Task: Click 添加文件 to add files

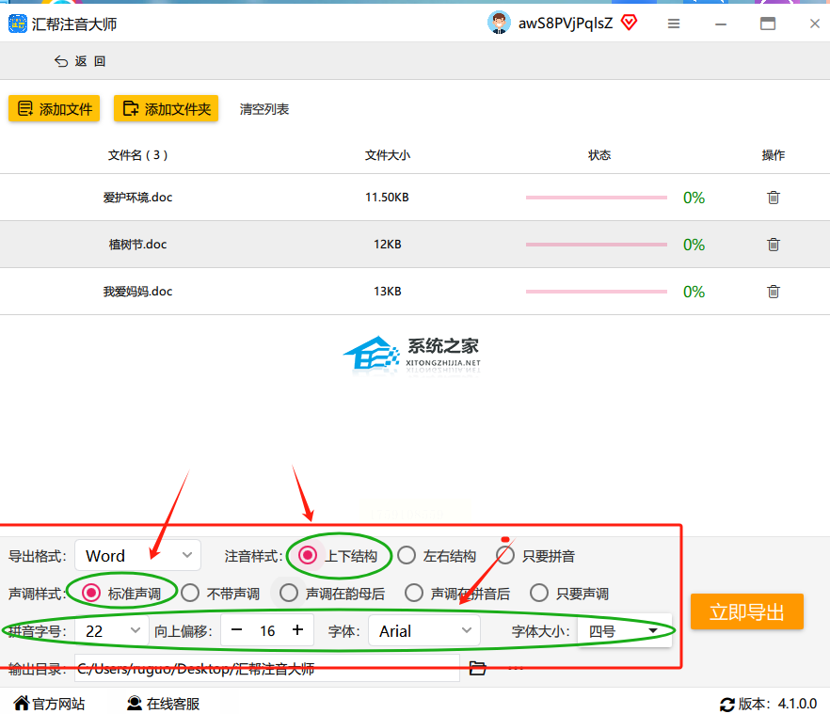Action: (x=54, y=108)
